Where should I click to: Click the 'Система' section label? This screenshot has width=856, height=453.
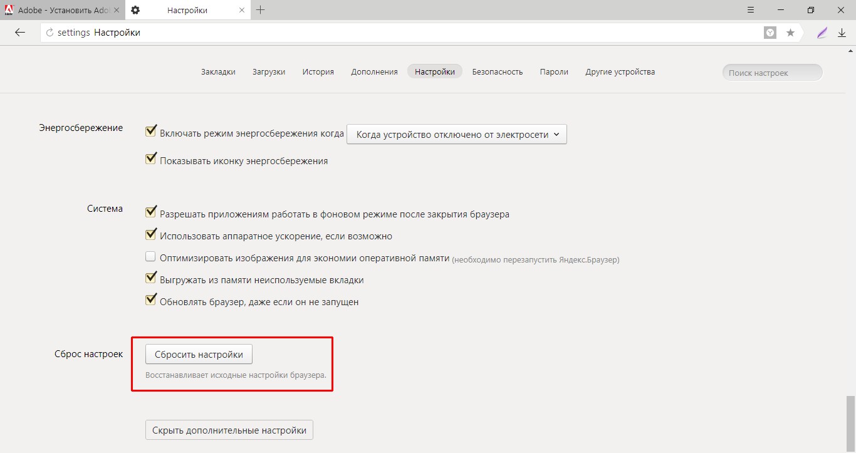(x=105, y=209)
